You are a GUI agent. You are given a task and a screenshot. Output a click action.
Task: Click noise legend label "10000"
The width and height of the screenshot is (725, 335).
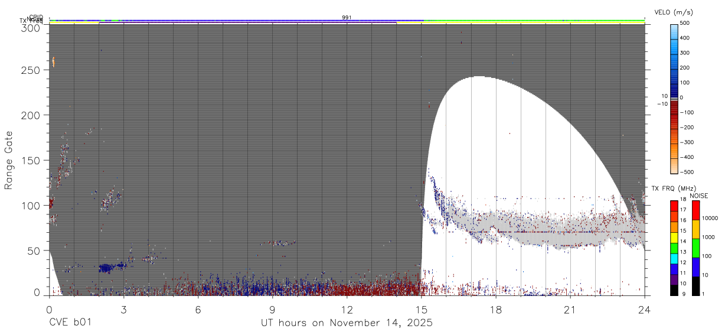click(710, 218)
